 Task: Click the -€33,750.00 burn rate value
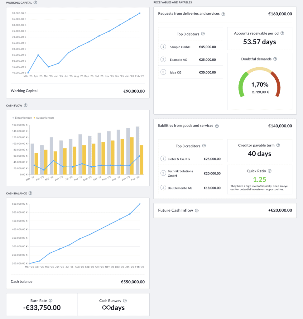42,307
